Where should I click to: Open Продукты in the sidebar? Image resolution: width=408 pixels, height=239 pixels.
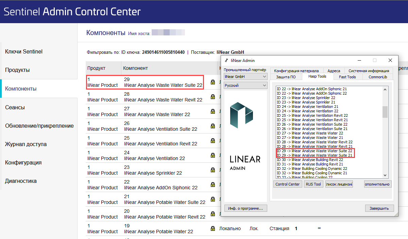[17, 70]
